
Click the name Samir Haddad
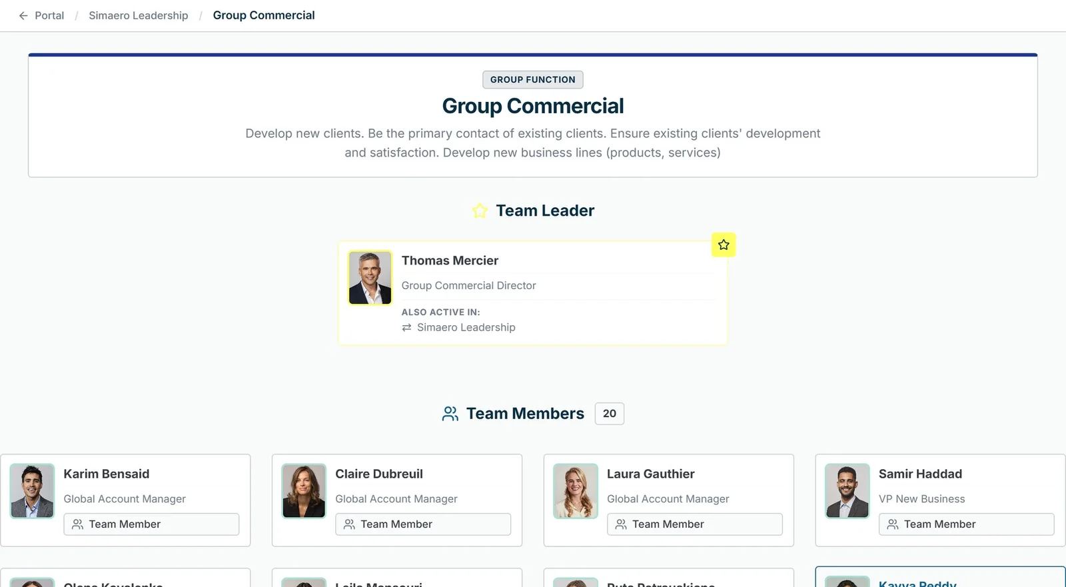click(x=921, y=474)
